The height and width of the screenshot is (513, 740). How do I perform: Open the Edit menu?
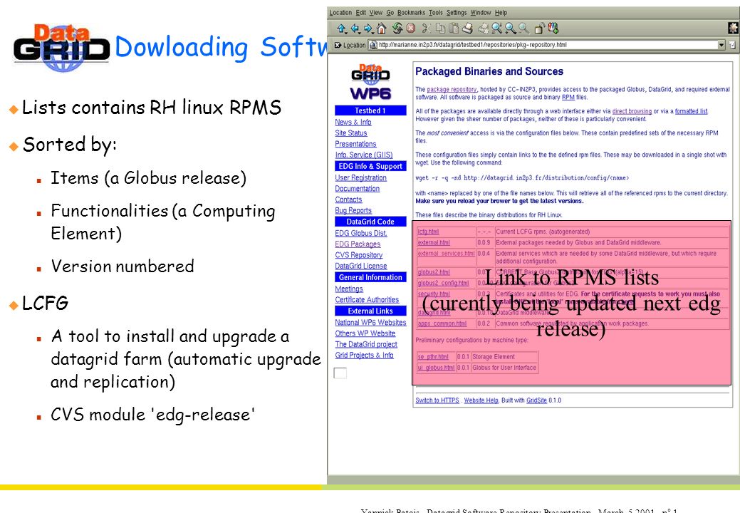(x=360, y=13)
